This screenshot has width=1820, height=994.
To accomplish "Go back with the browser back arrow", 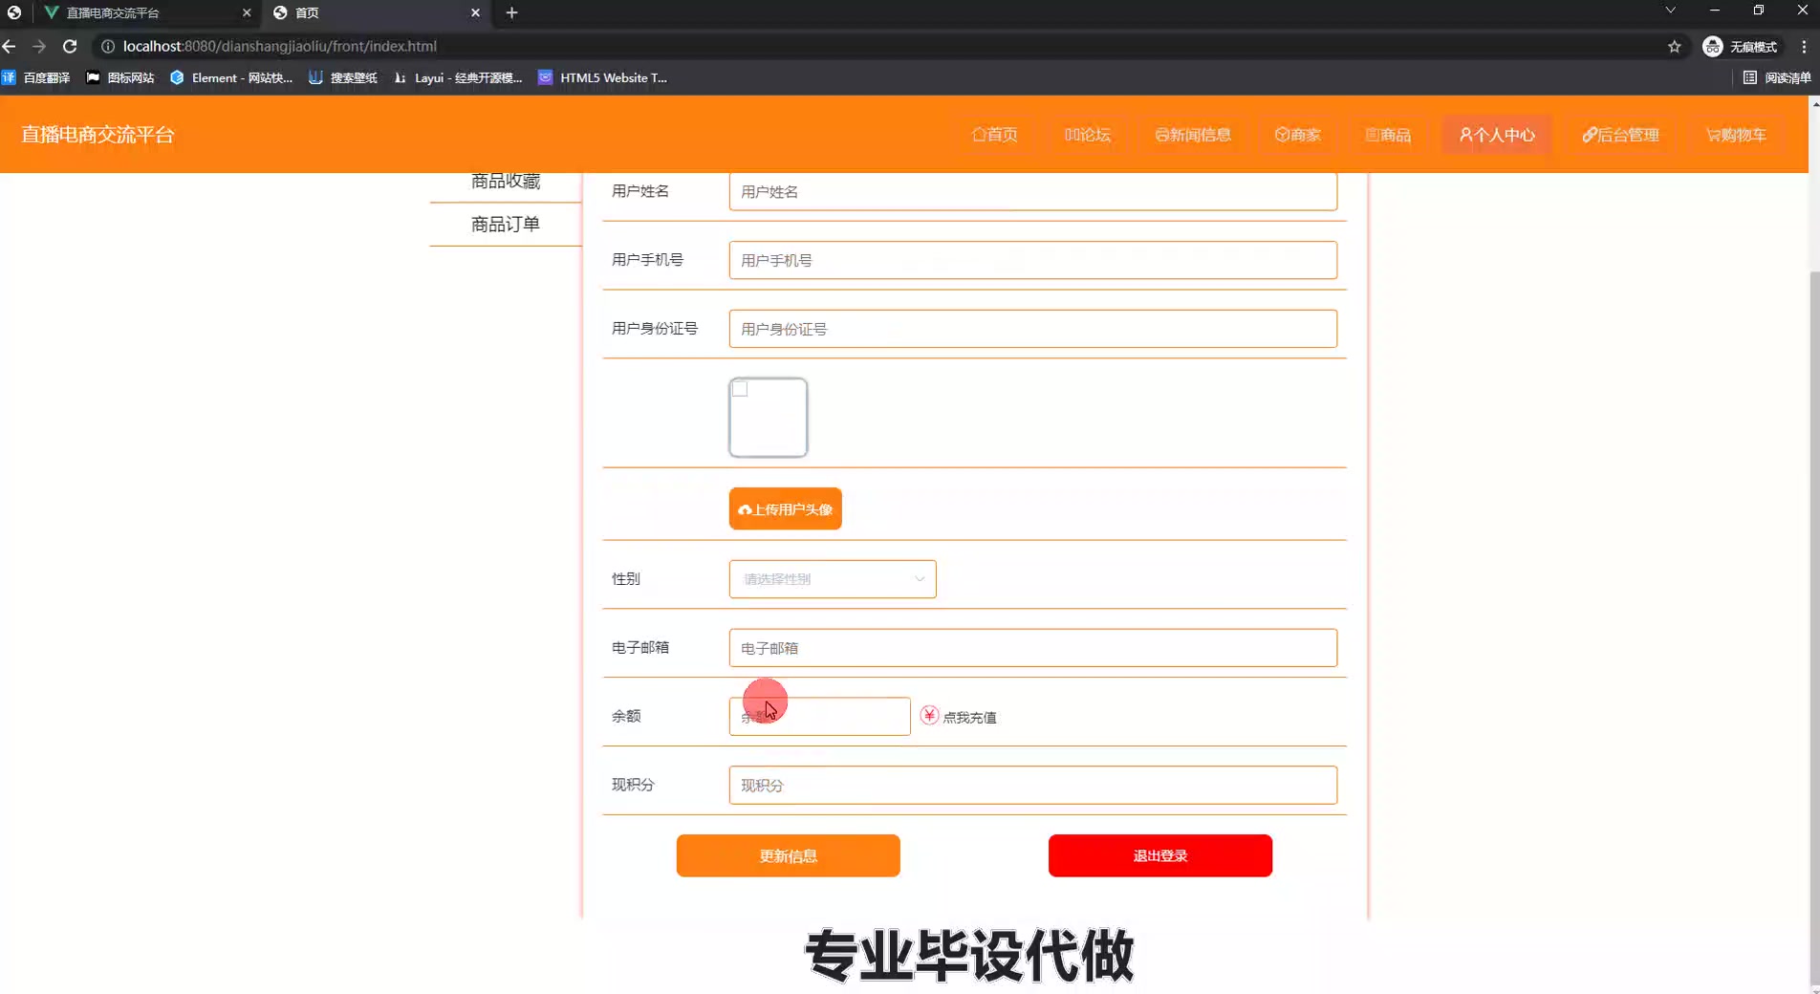I will [10, 46].
